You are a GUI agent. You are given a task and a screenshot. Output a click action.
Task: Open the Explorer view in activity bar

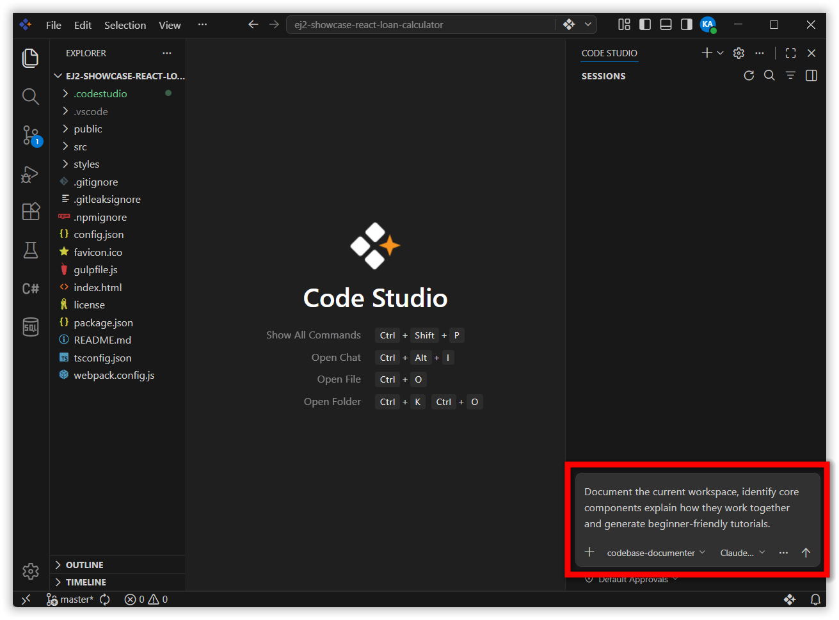coord(31,58)
